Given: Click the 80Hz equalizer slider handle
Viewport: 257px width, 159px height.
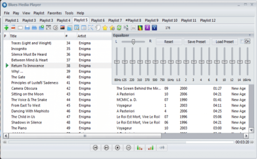Looking at the screenshot, I should pos(117,62).
